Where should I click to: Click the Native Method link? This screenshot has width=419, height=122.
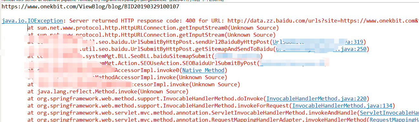(203, 70)
